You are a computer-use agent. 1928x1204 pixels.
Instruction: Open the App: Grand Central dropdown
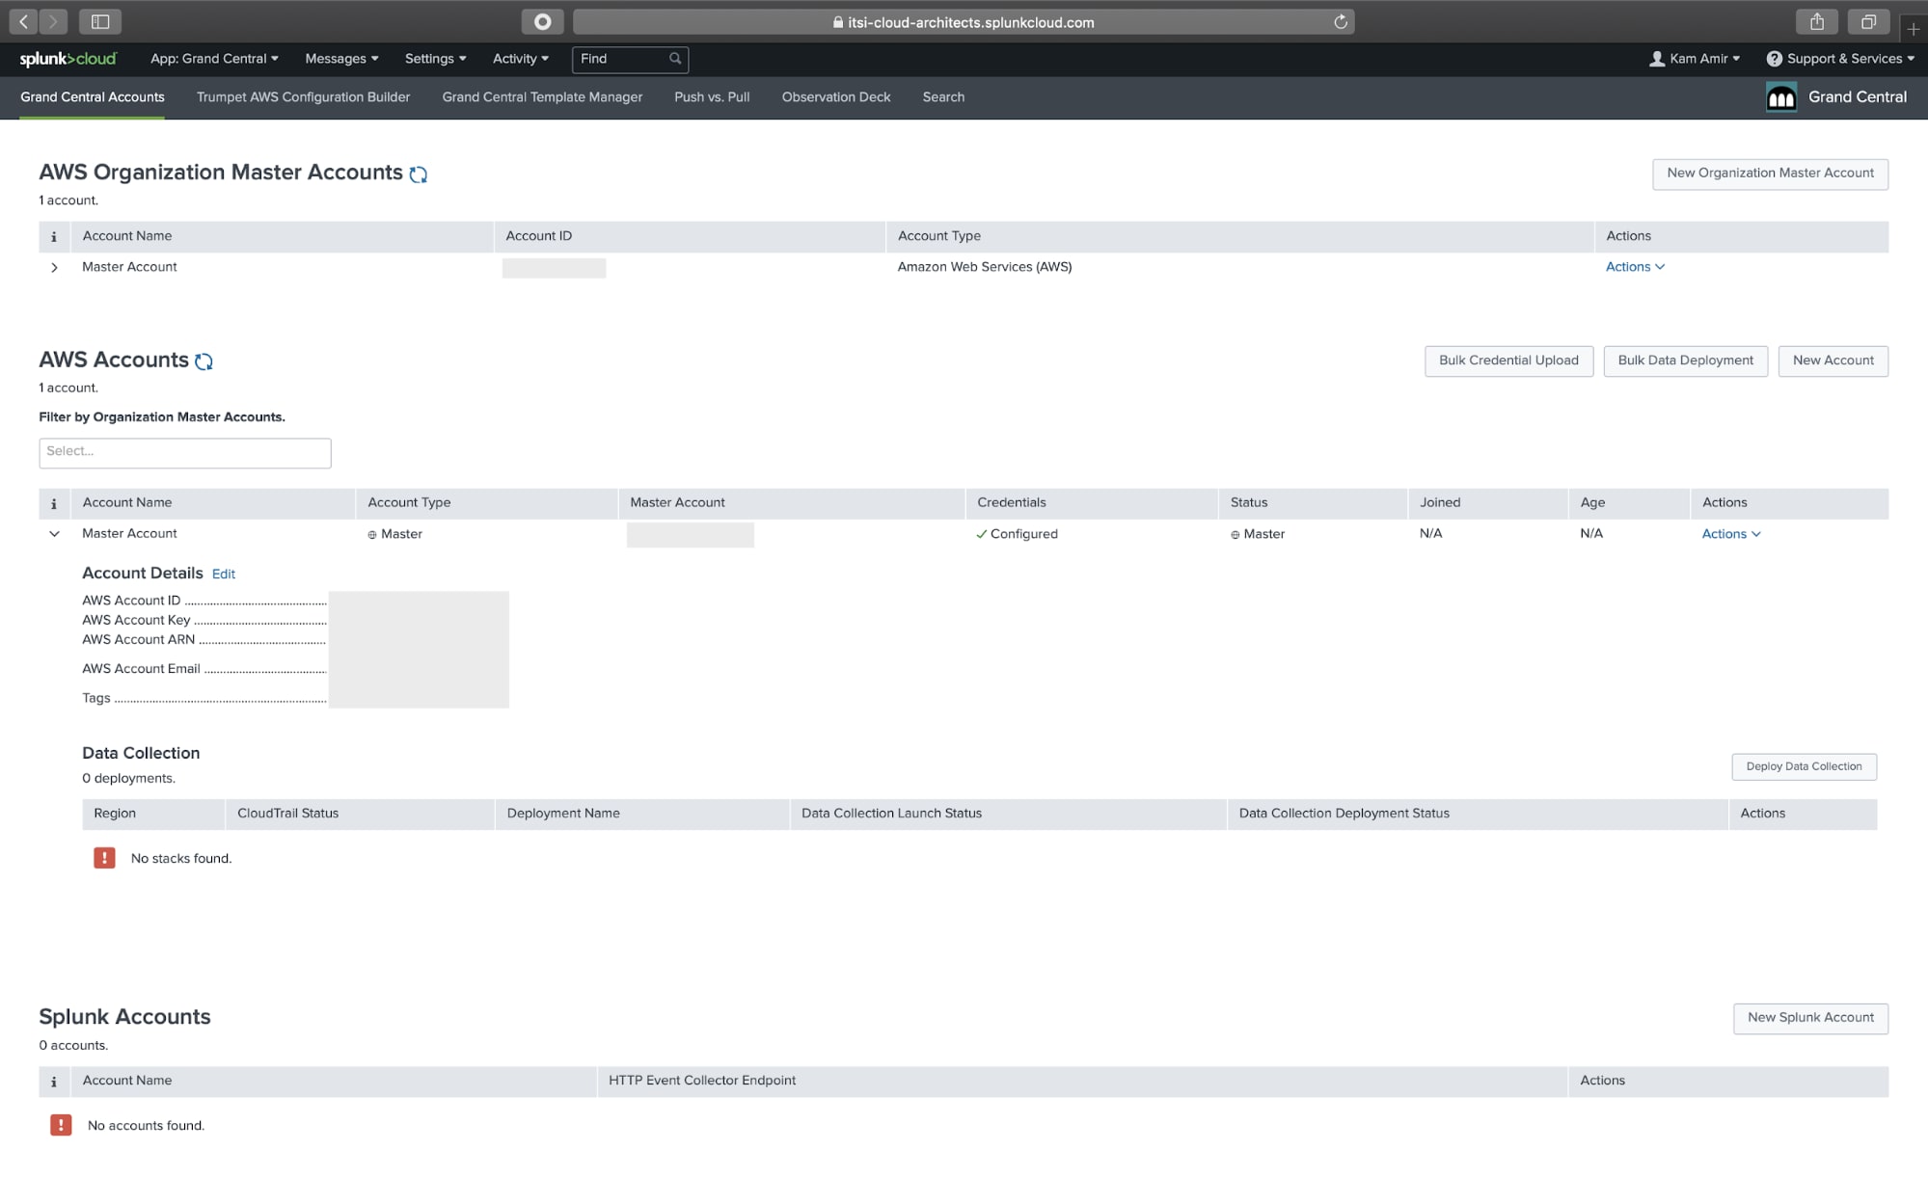click(214, 59)
